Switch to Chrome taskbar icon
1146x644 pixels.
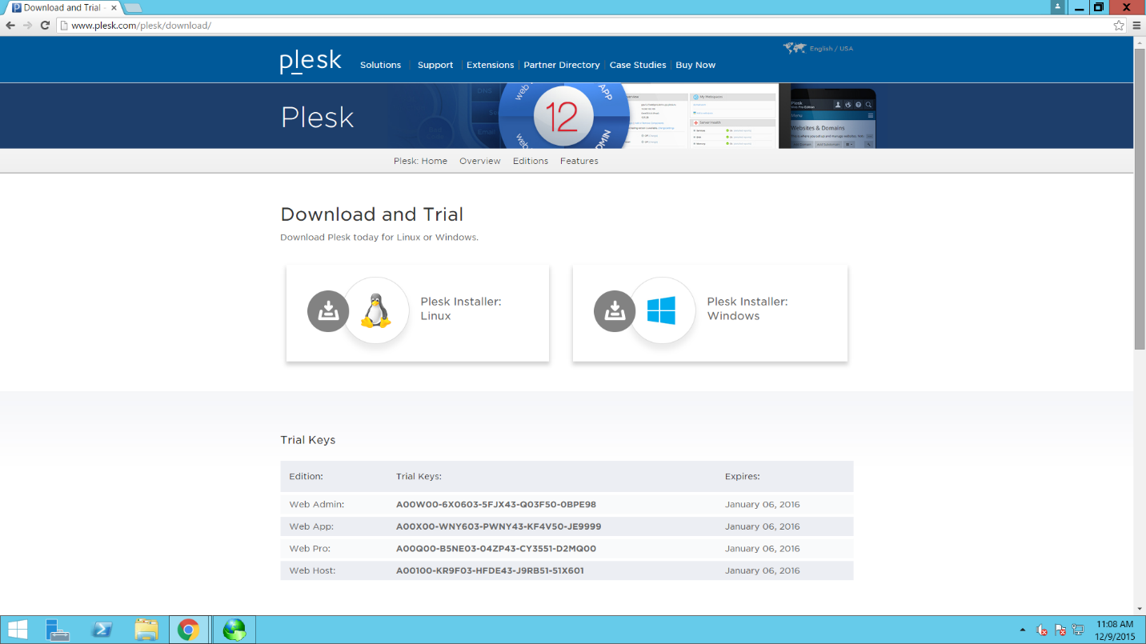(189, 630)
